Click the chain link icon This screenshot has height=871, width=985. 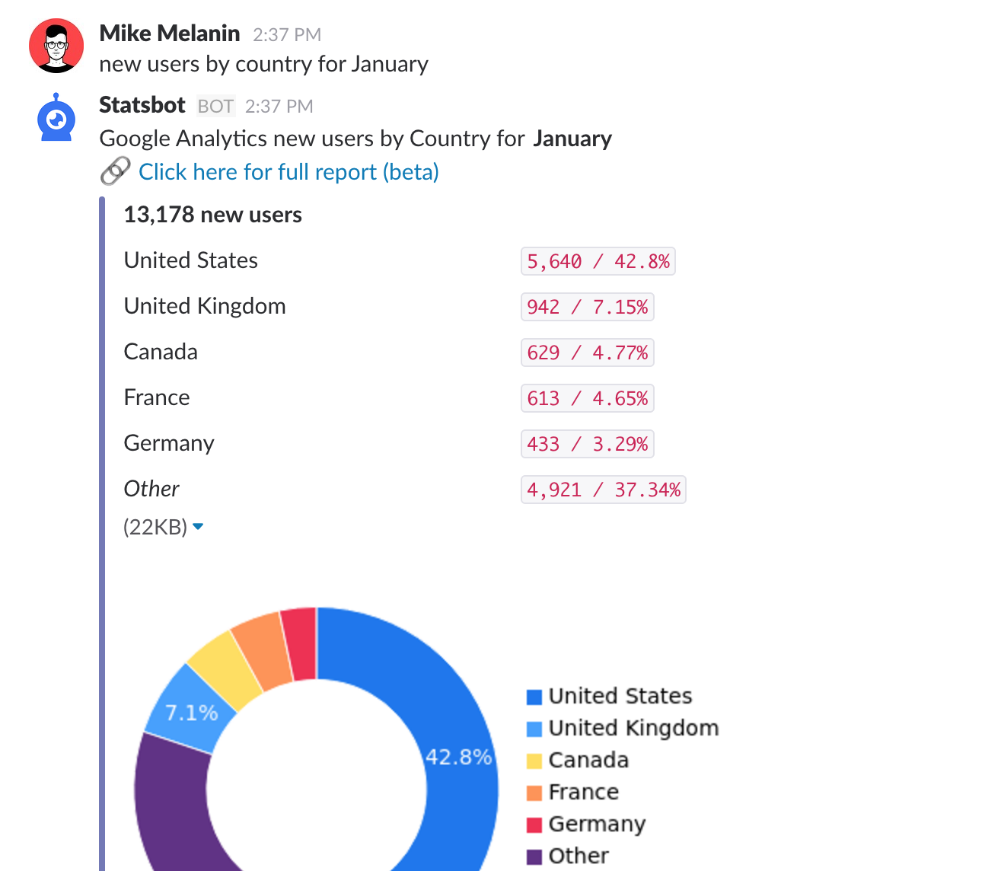[115, 171]
